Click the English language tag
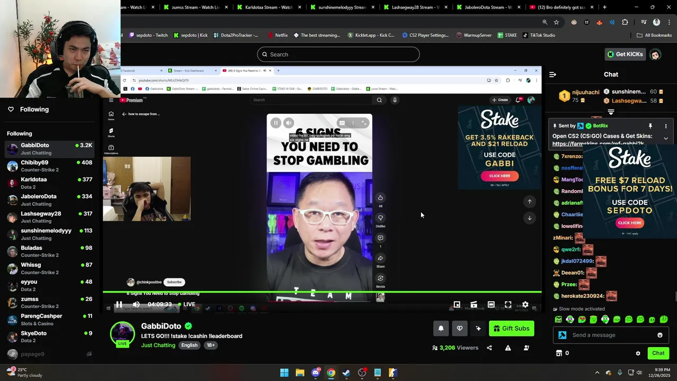 click(x=189, y=345)
